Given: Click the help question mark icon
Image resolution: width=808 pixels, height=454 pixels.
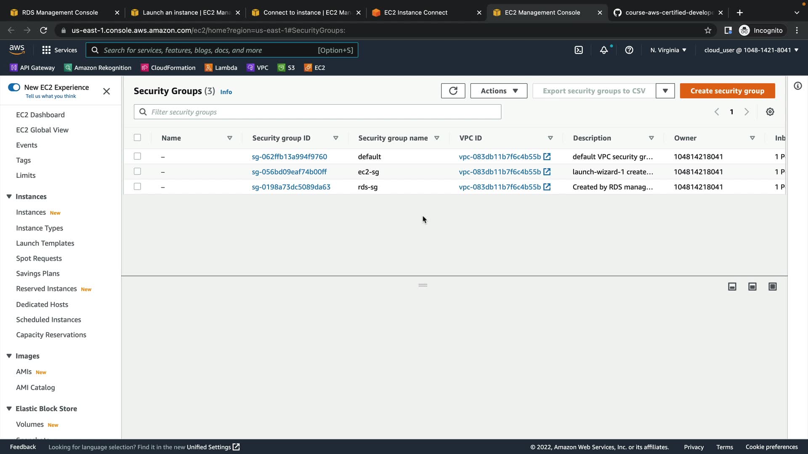Looking at the screenshot, I should coord(629,50).
